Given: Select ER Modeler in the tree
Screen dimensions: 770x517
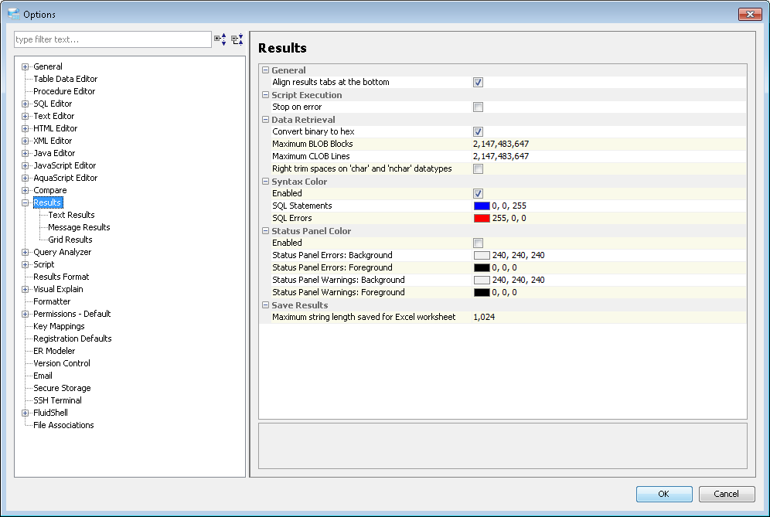Looking at the screenshot, I should [x=54, y=351].
